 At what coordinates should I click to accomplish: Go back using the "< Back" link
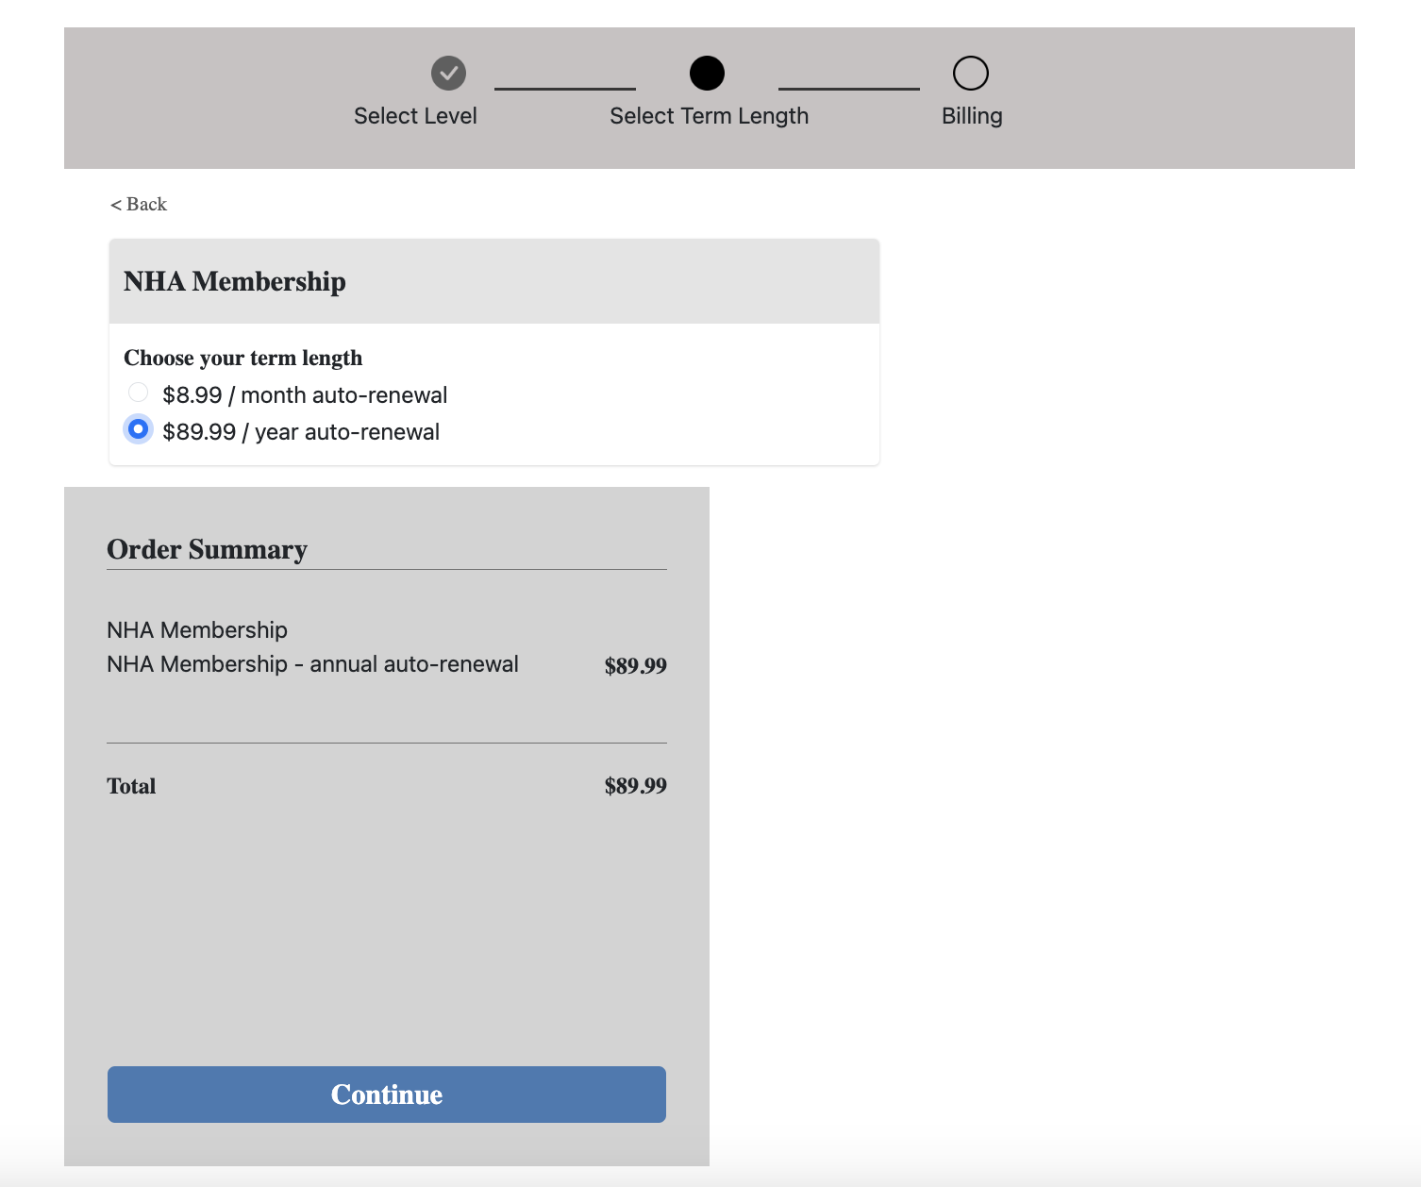(x=139, y=205)
